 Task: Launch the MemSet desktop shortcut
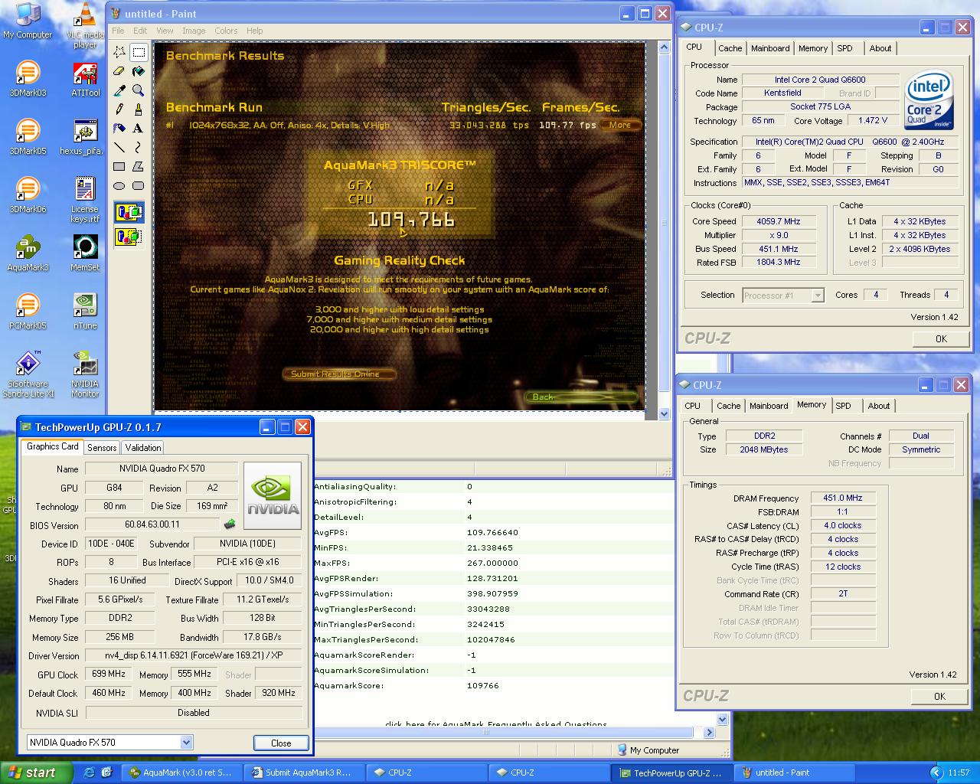pos(85,253)
